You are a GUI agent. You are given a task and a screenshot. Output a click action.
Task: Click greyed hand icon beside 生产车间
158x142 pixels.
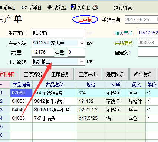click(90, 33)
